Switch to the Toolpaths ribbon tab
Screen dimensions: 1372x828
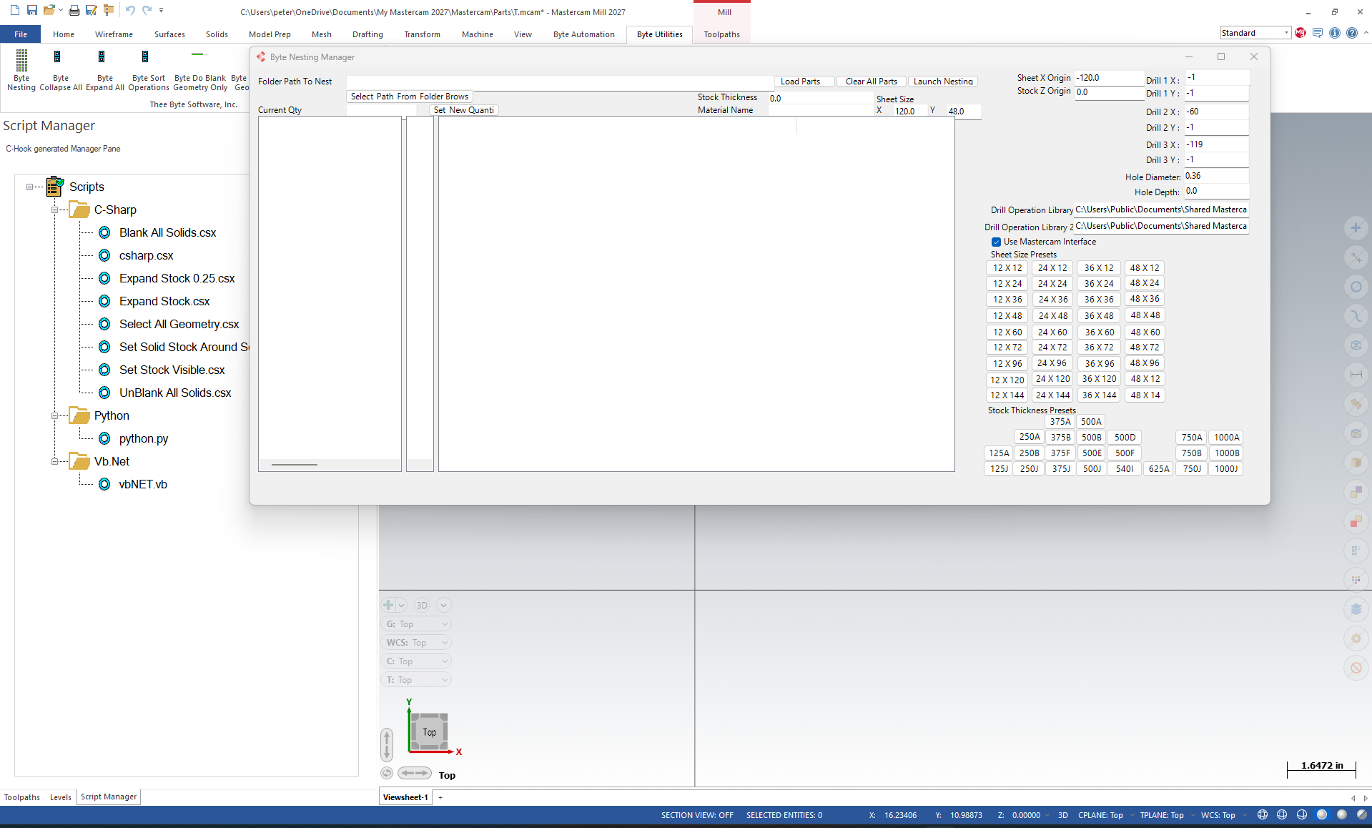tap(721, 34)
